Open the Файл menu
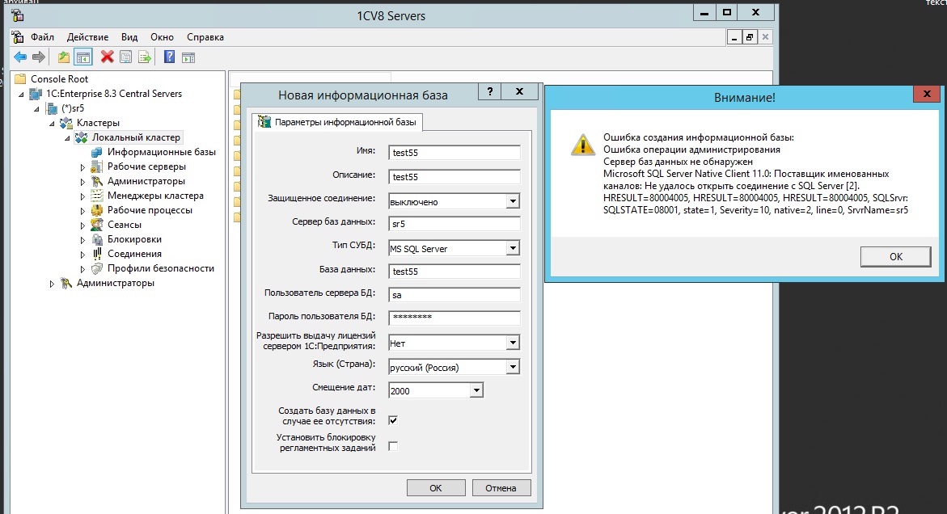947x514 pixels. (42, 37)
